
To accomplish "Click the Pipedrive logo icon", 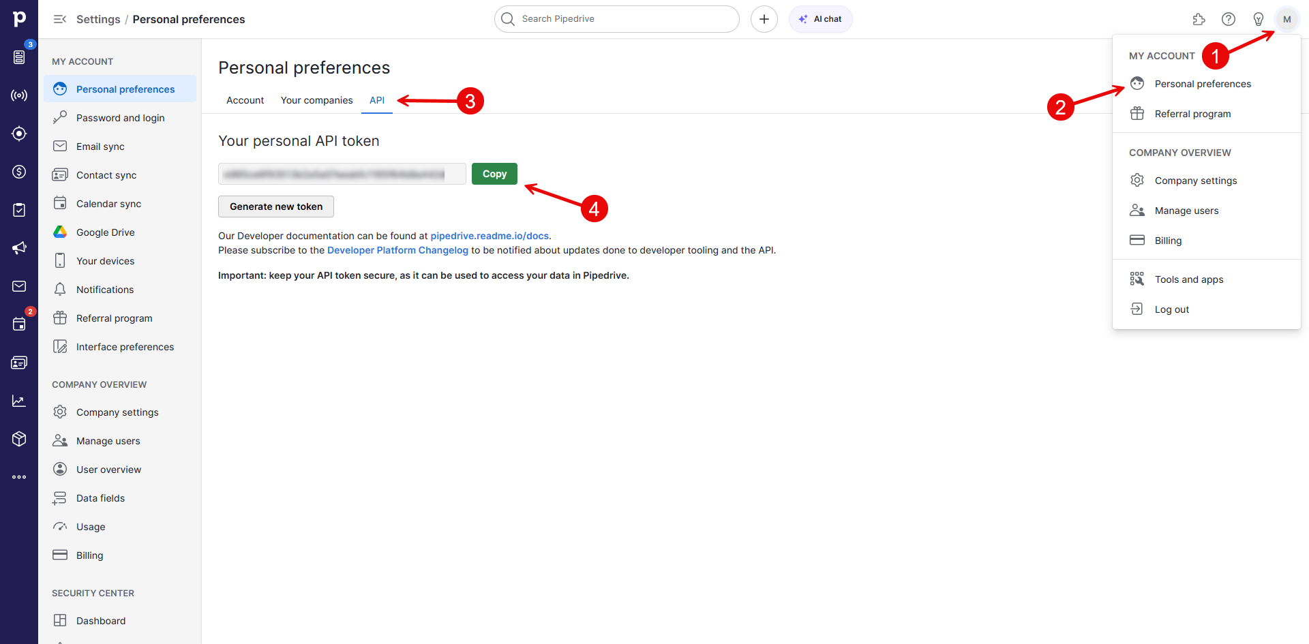I will [19, 18].
